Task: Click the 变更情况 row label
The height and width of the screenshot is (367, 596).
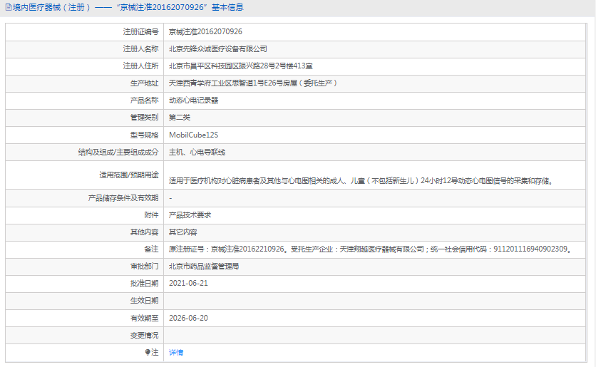Action: (x=144, y=336)
